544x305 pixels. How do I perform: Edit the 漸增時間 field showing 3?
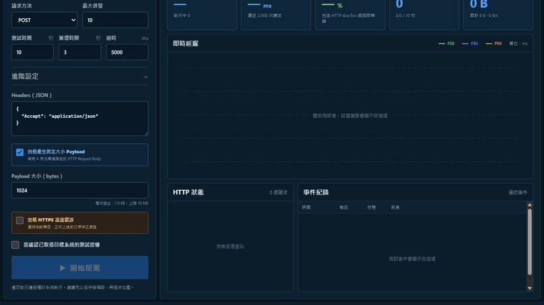coord(80,53)
